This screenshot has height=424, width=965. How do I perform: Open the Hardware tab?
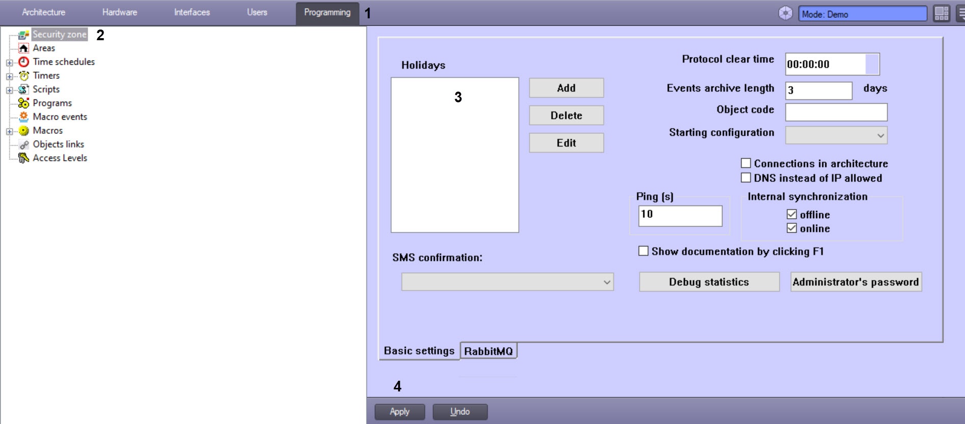pos(120,12)
